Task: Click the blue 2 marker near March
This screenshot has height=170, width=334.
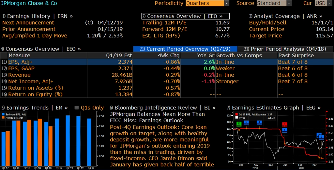Action: pos(321,137)
